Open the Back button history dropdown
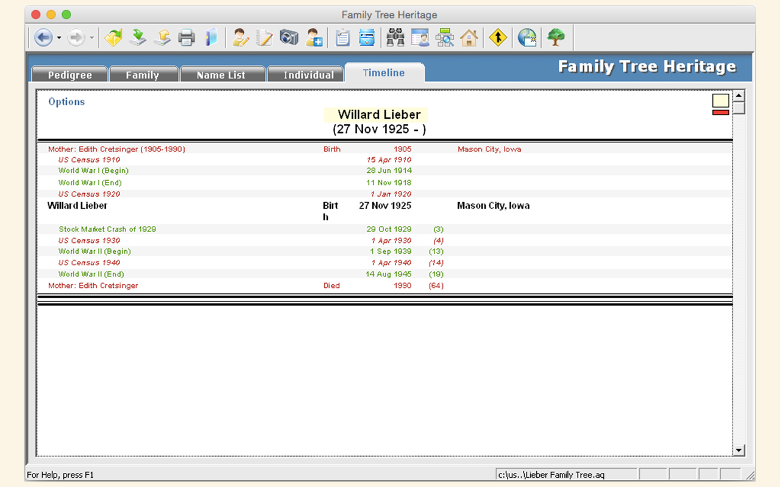Screen dimensions: 780x487 tap(59, 38)
